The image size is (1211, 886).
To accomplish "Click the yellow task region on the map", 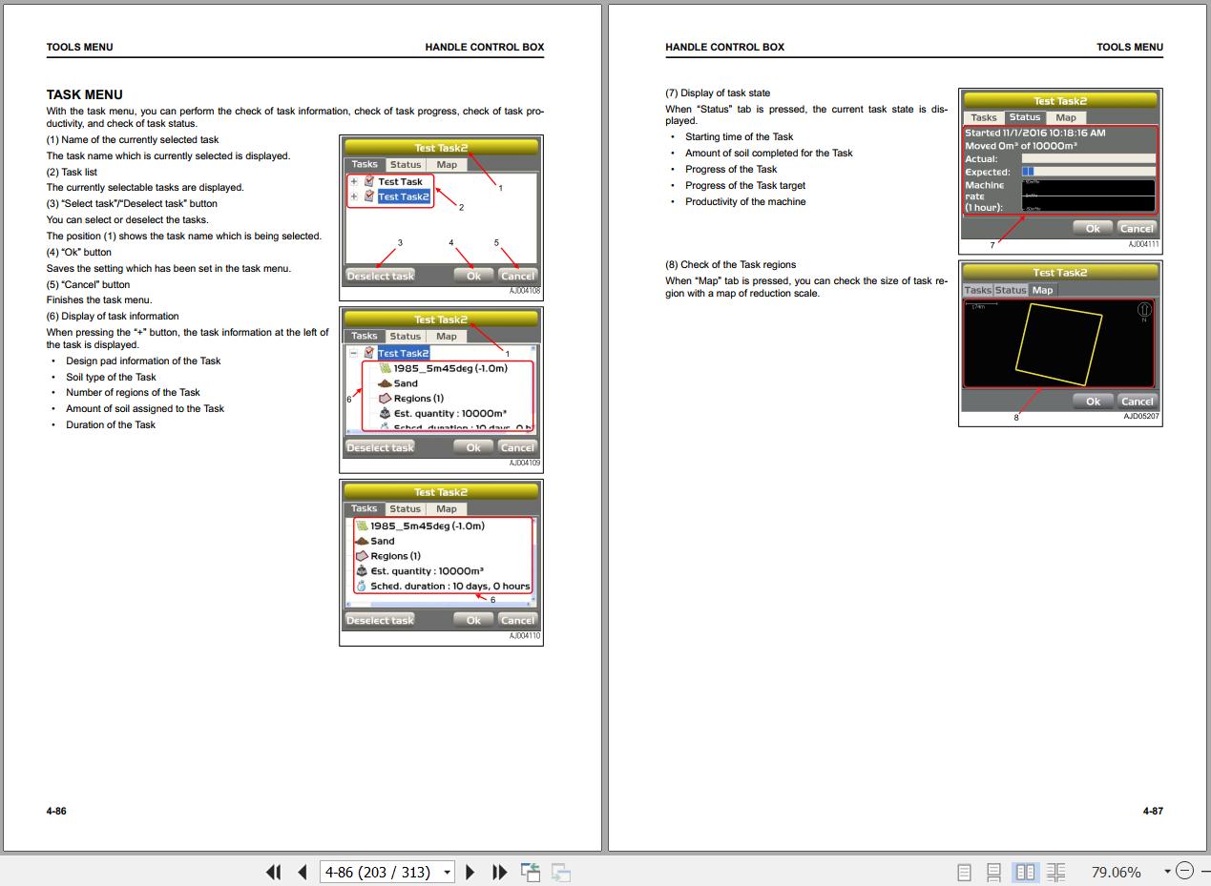I will [1057, 344].
